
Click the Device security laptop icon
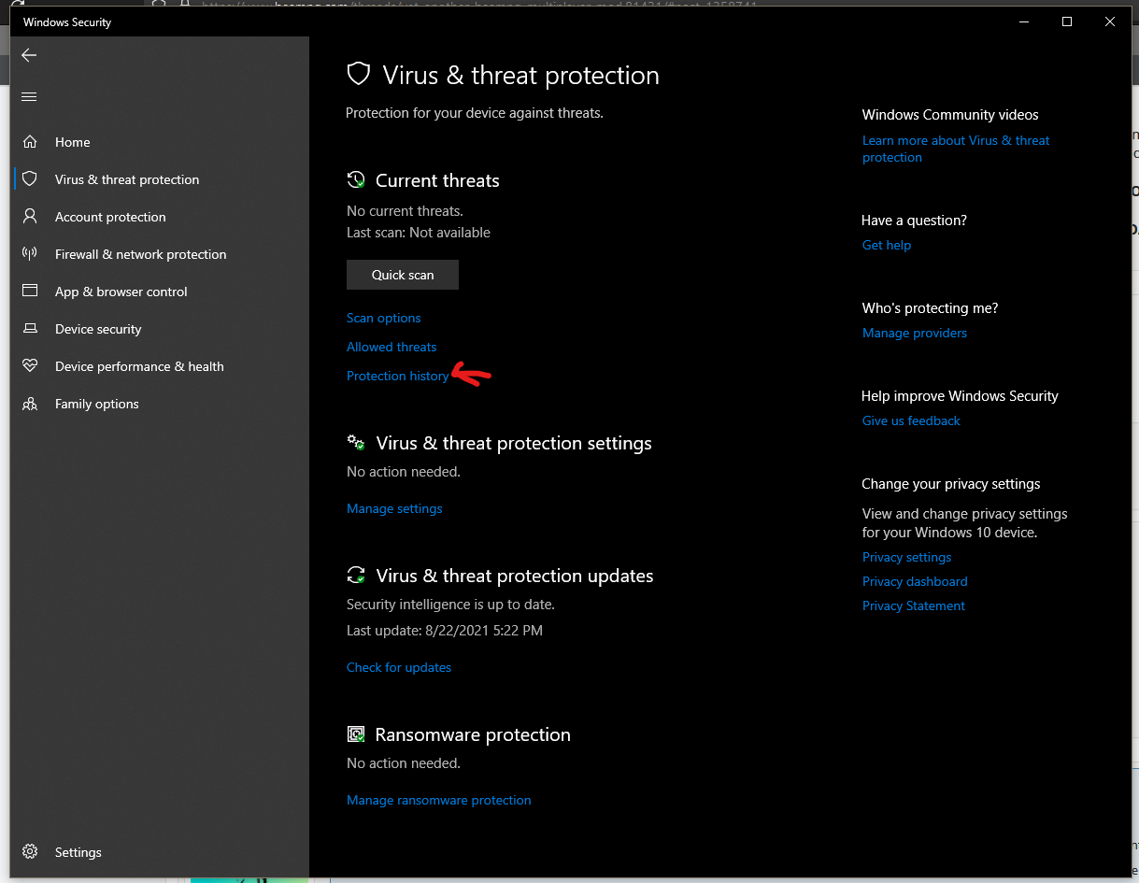pyautogui.click(x=30, y=329)
